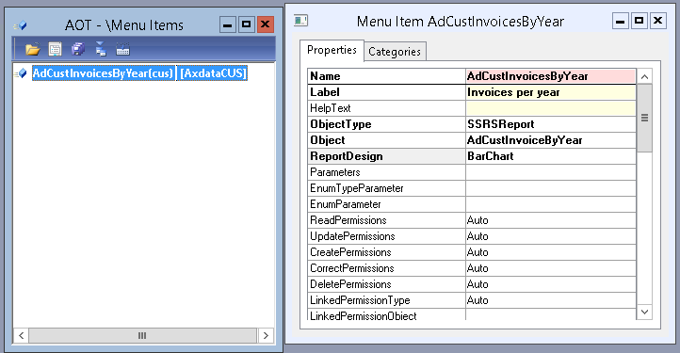The width and height of the screenshot is (680, 353).
Task: Click the EnumParameter value field
Action: pos(551,204)
